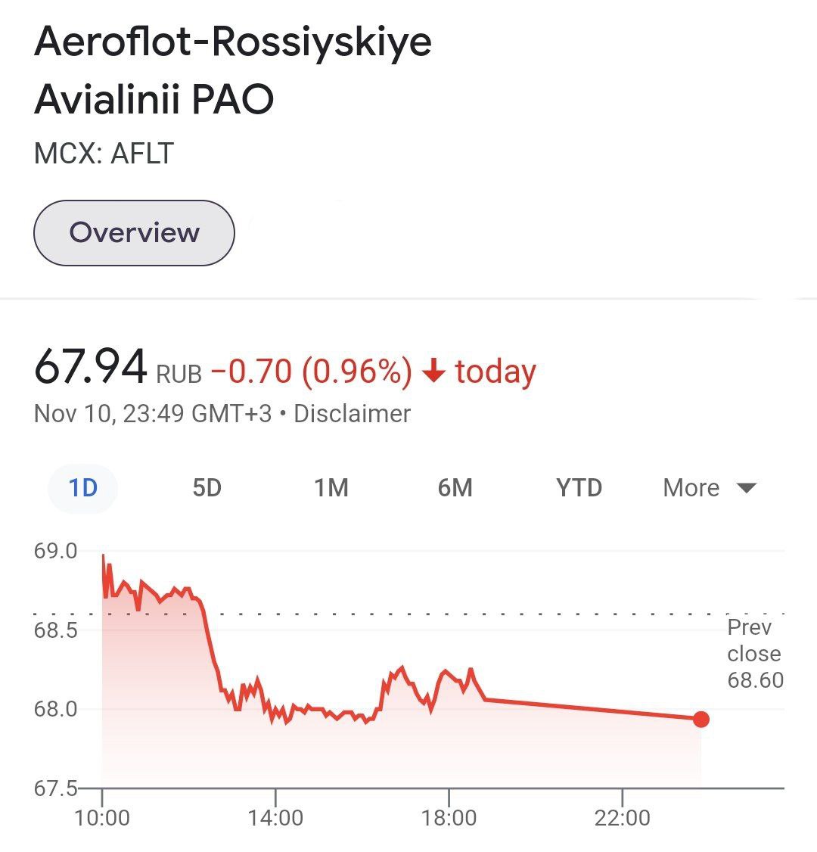Image resolution: width=817 pixels, height=852 pixels.
Task: Click the red downward arrow price indicator icon
Action: (x=435, y=371)
